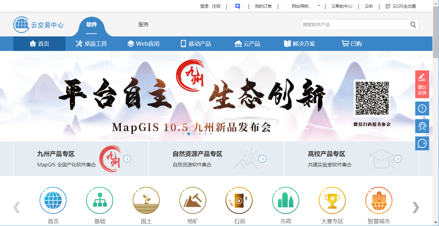Open the 桌面工具 menu item
The width and height of the screenshot is (439, 226).
click(91, 44)
